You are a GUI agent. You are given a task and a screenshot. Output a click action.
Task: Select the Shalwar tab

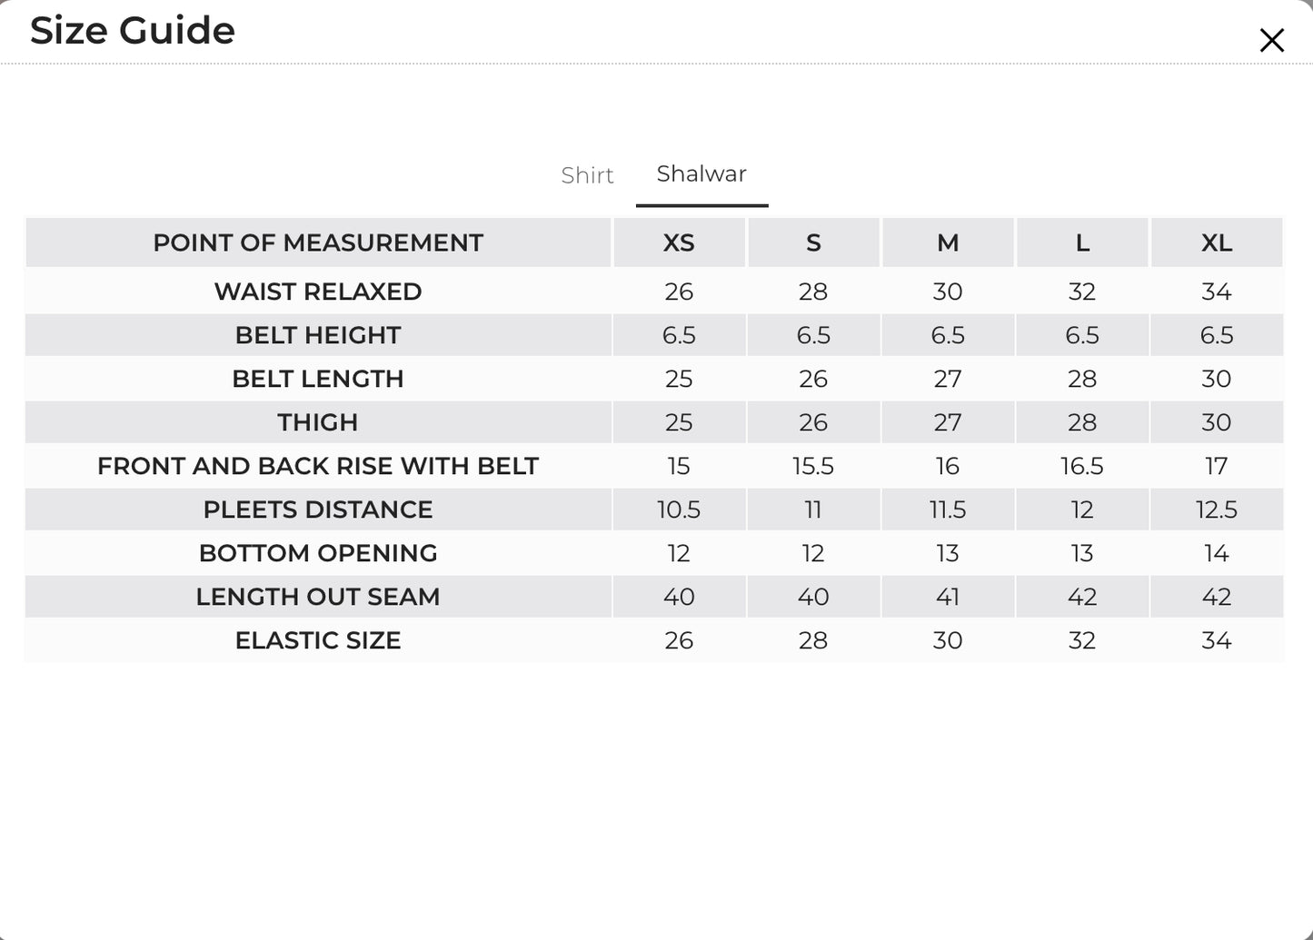(701, 173)
